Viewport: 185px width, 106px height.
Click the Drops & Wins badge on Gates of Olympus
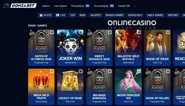(32, 33)
